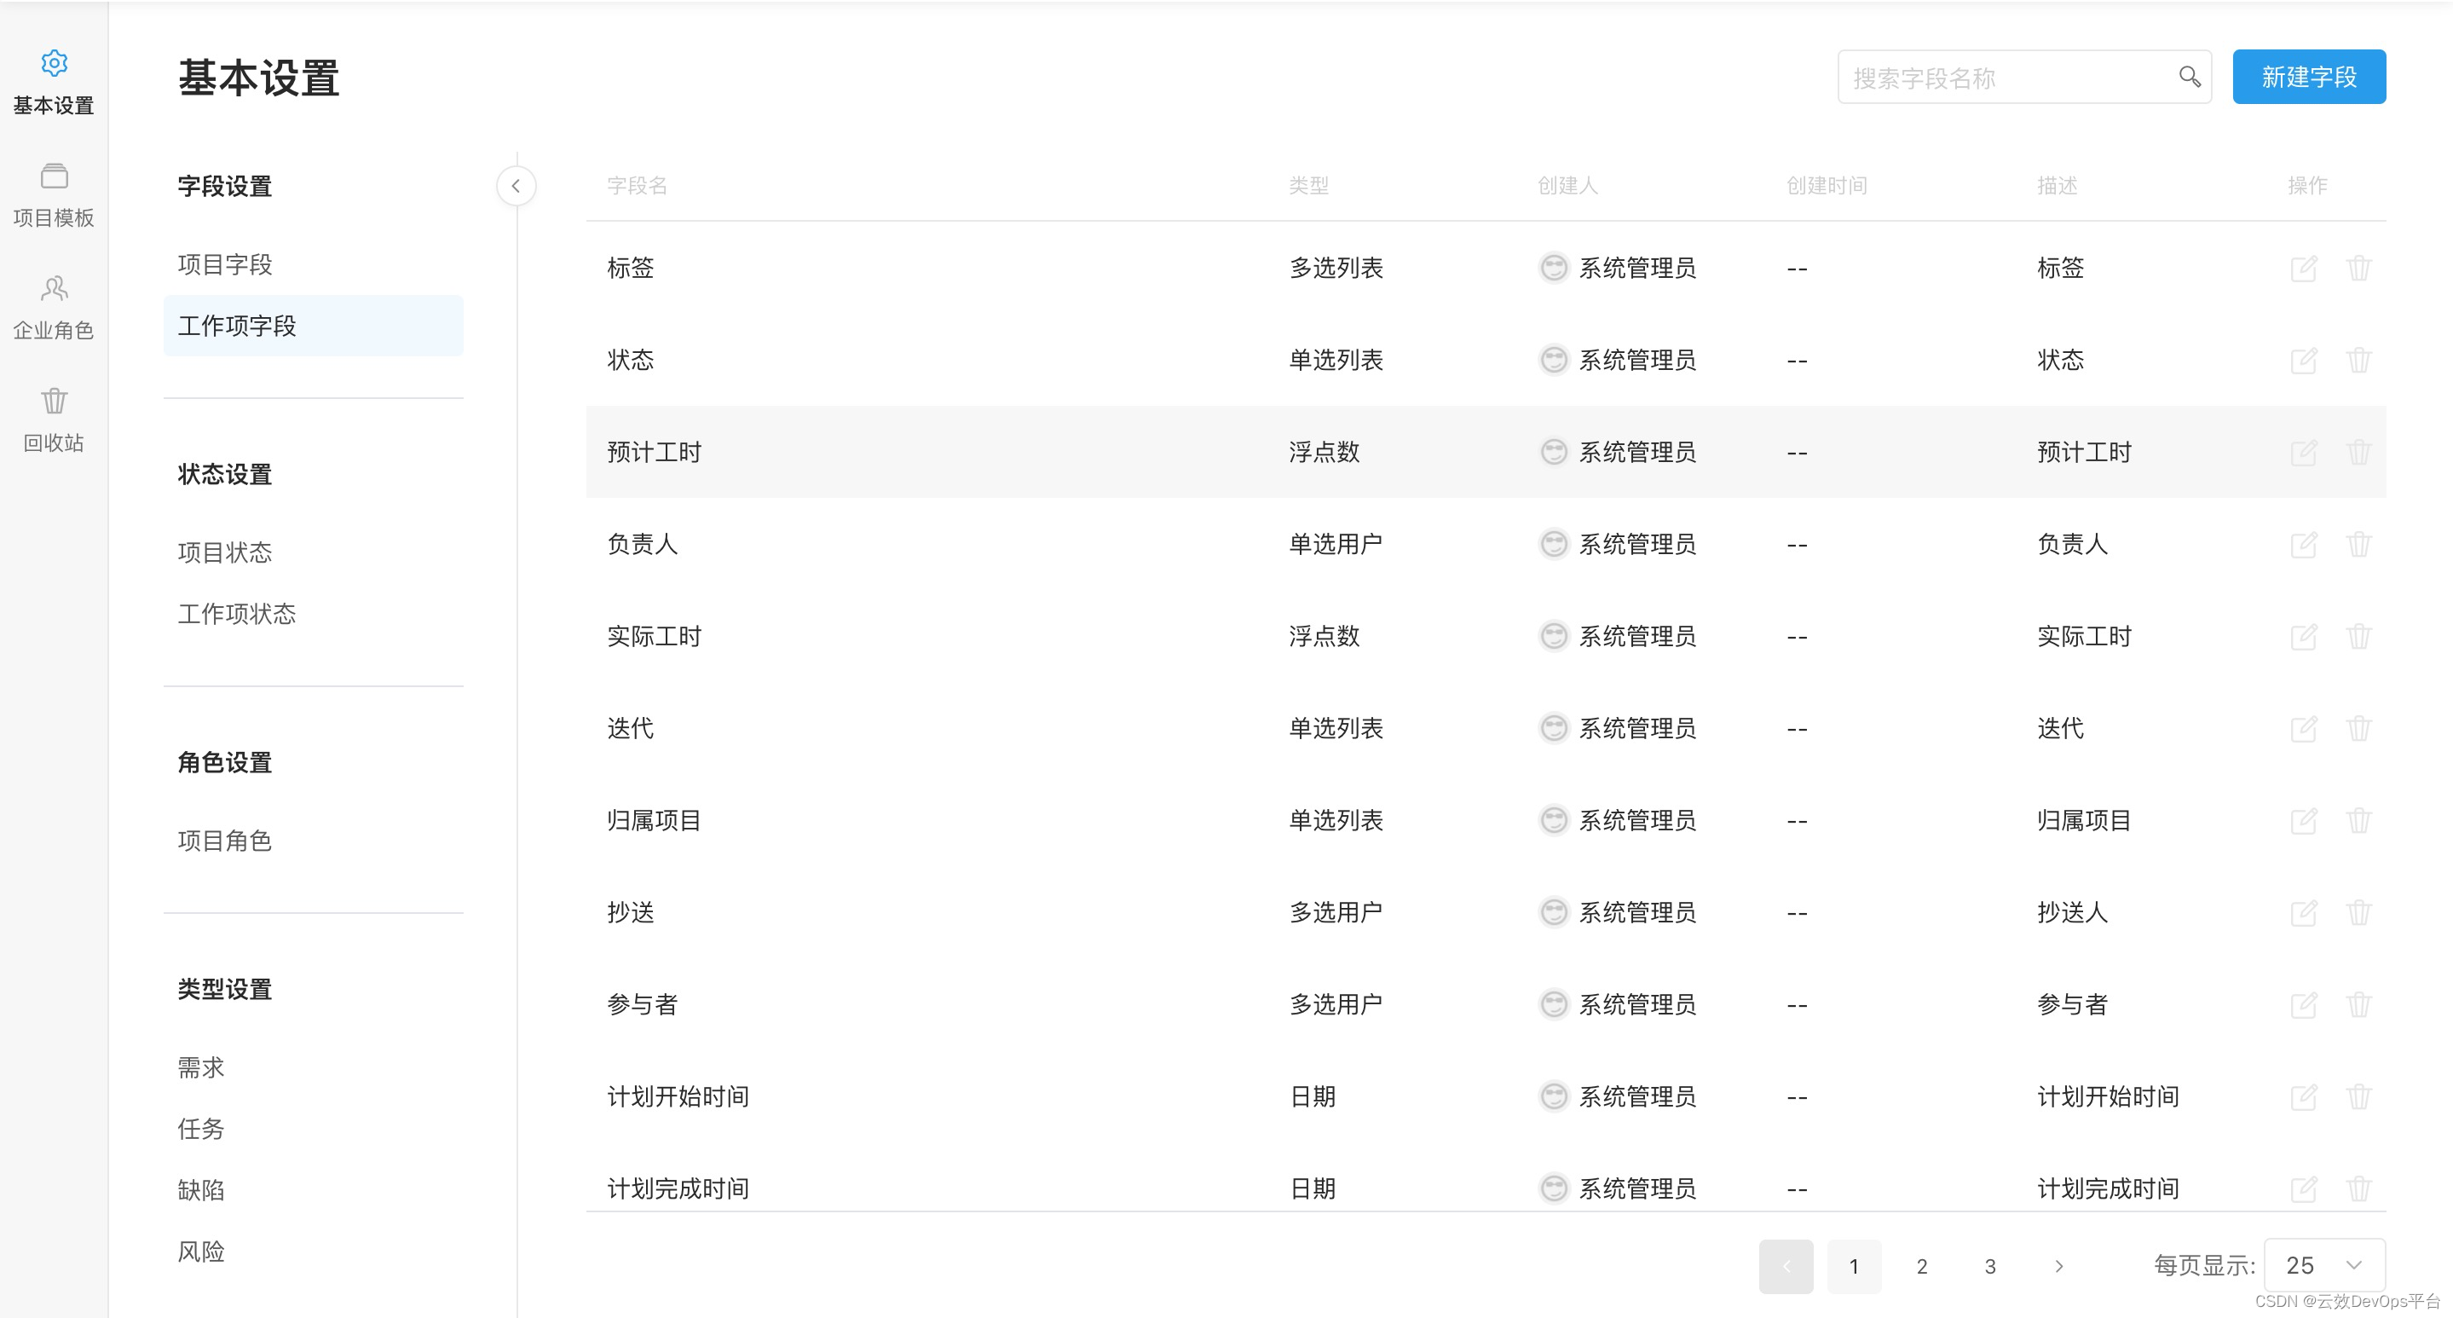
Task: Click 抄送人 description cell
Action: (2072, 912)
